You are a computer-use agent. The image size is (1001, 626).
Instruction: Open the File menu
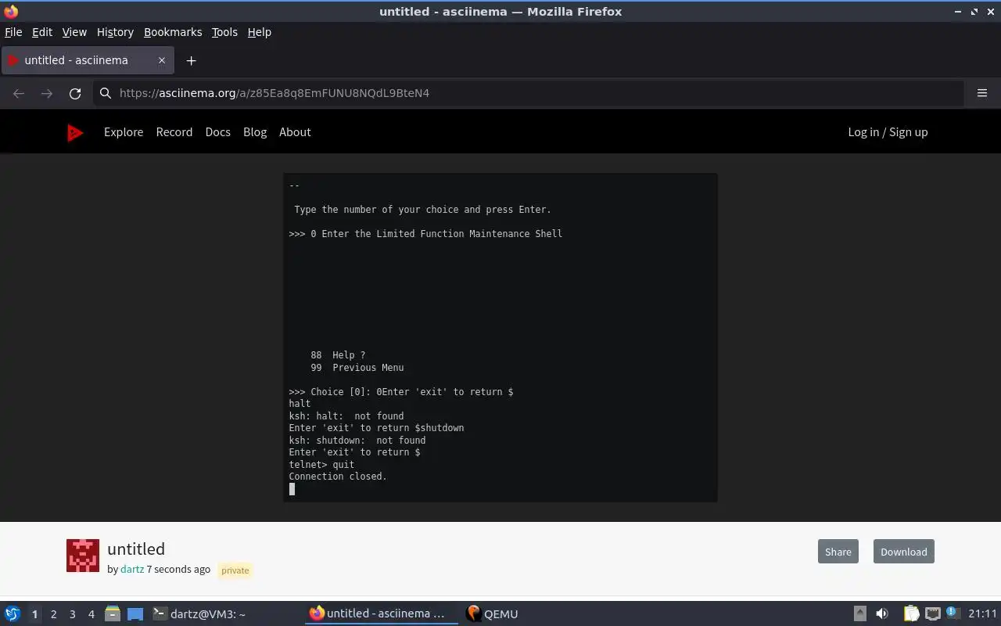tap(13, 32)
